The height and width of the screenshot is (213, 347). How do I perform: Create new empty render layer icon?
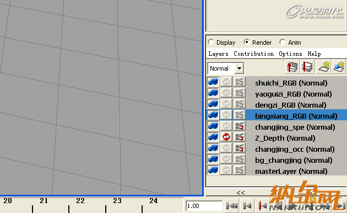click(x=324, y=67)
